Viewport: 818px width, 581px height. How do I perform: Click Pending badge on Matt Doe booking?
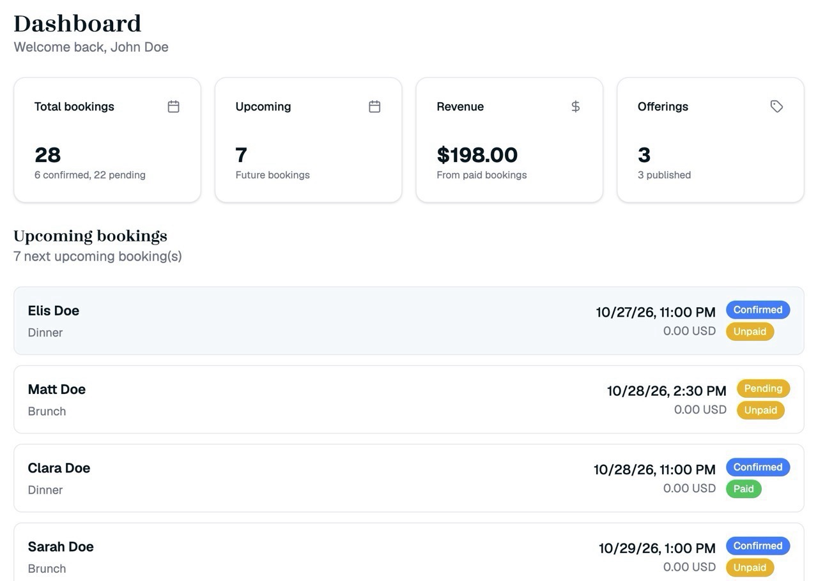[x=763, y=388]
